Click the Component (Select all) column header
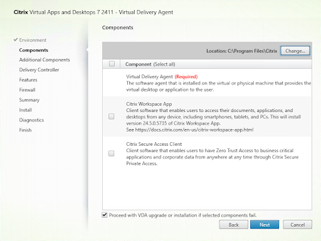321x241 pixels. [x=150, y=64]
